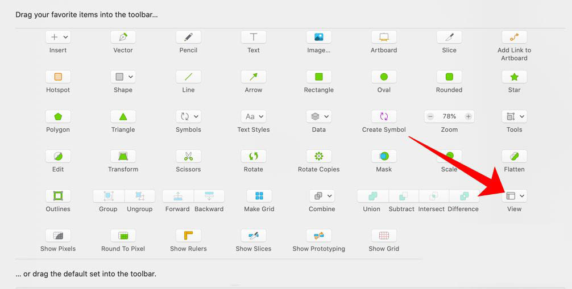
Task: Select the Vector pen tool icon
Action: tap(123, 37)
